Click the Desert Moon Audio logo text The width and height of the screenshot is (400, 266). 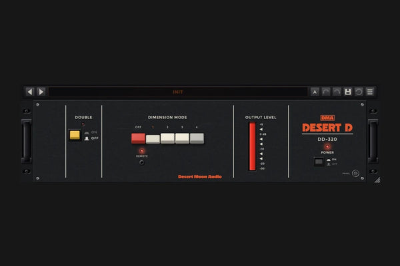point(200,177)
